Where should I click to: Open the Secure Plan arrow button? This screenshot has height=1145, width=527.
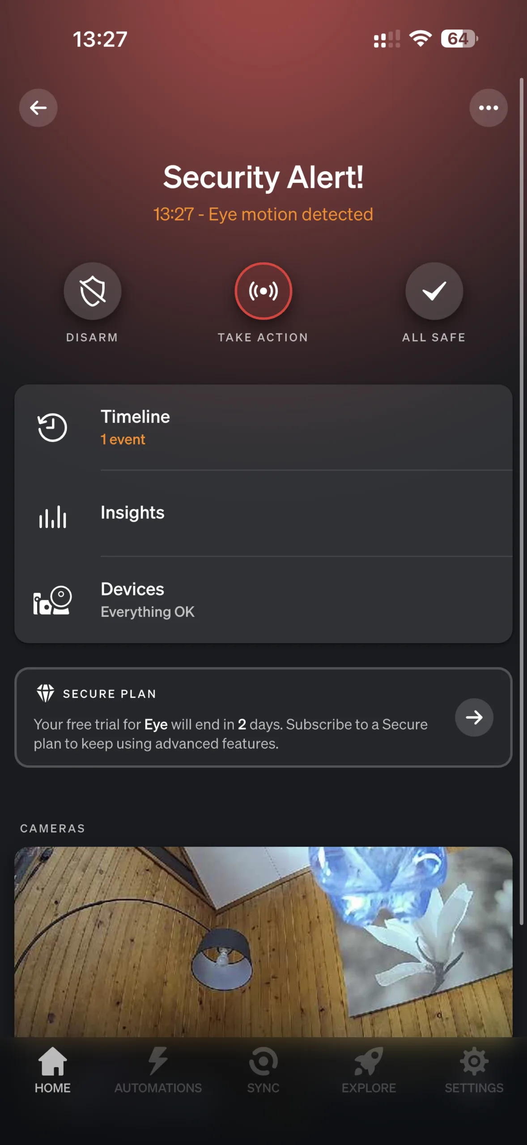pyautogui.click(x=474, y=717)
